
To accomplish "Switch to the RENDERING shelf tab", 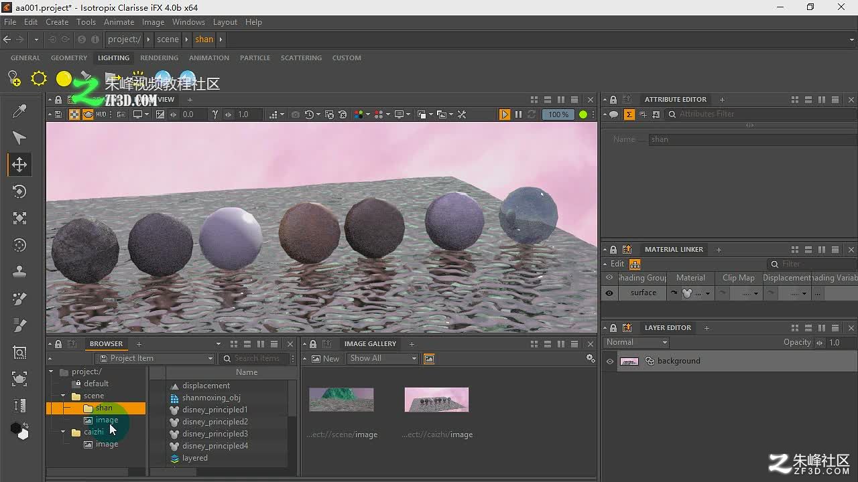I will coord(159,58).
